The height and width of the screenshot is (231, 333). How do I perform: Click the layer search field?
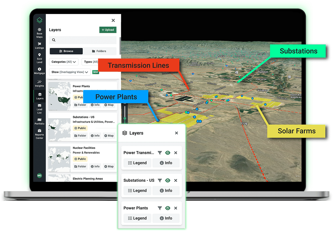tap(83, 40)
